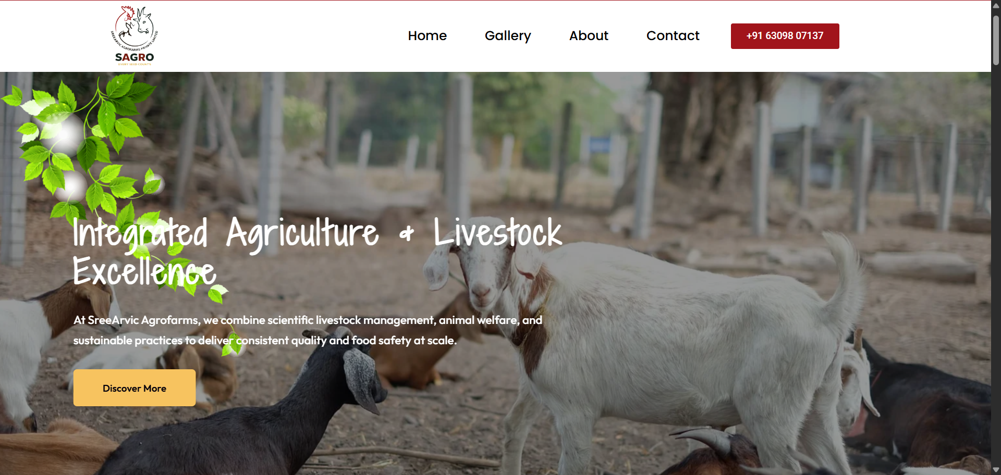The height and width of the screenshot is (475, 1001).
Task: Click the scrollbar up arrow
Action: pos(996,5)
